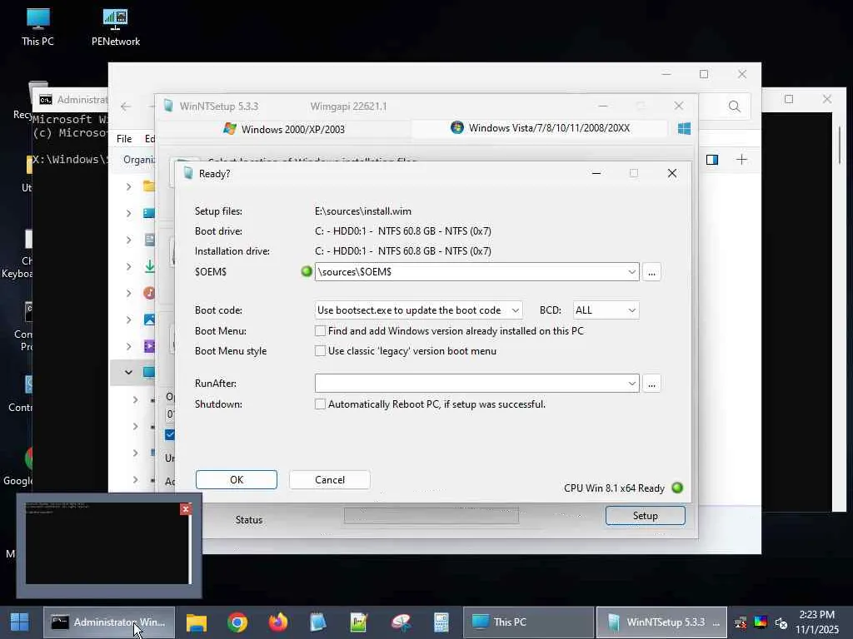The height and width of the screenshot is (639, 853).
Task: Click the CPU Win 8.1 x64 Ready text
Action: point(614,488)
